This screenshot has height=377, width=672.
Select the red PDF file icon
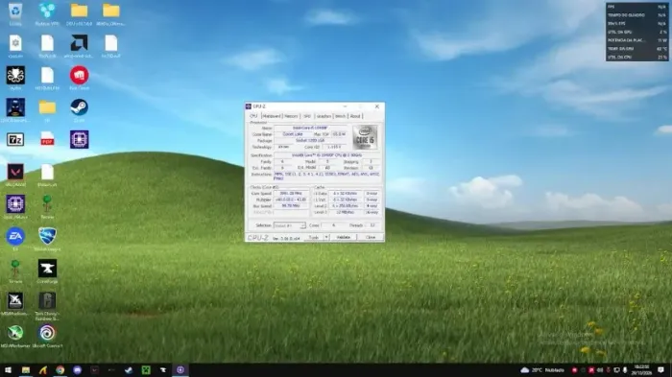(x=47, y=140)
